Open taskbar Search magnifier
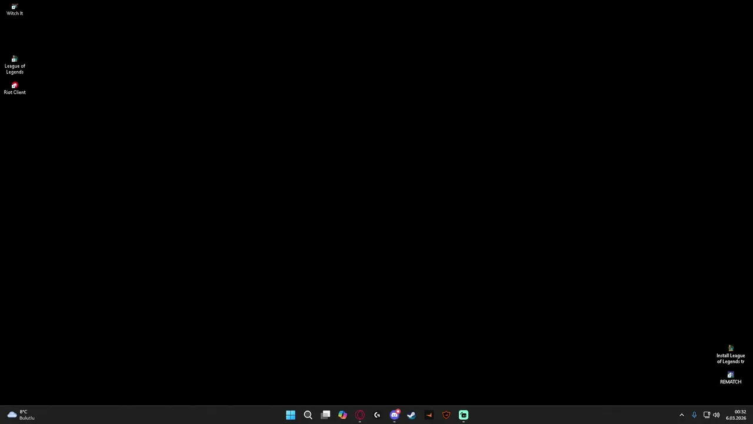This screenshot has height=424, width=753. [x=308, y=415]
